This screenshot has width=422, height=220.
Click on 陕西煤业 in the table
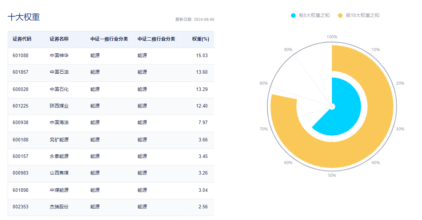pos(59,106)
